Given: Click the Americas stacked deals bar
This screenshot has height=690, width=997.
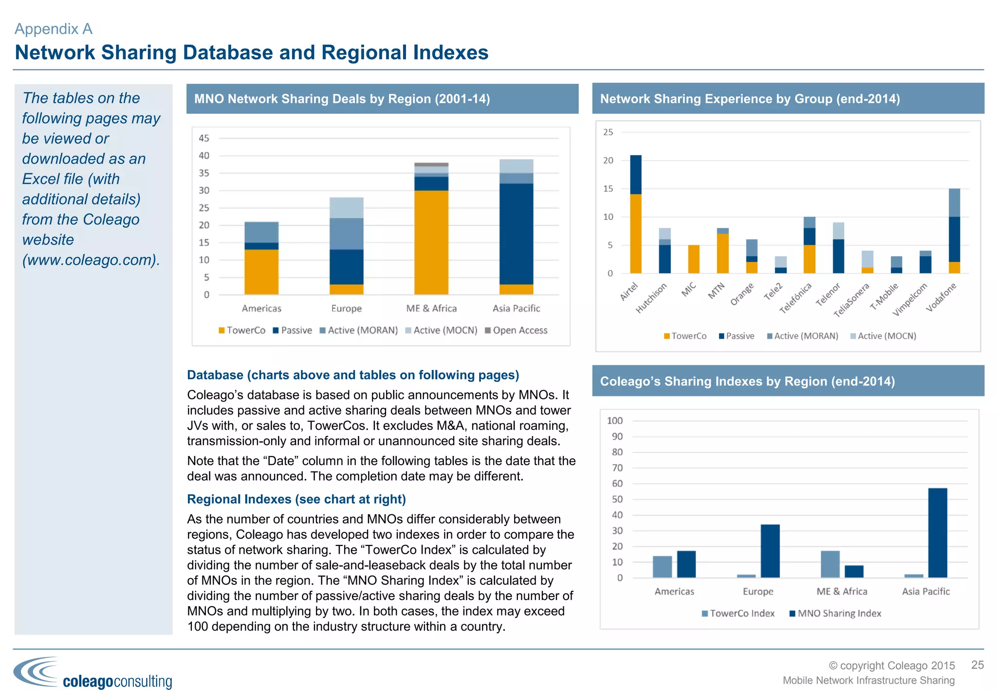Looking at the screenshot, I should click(x=261, y=258).
